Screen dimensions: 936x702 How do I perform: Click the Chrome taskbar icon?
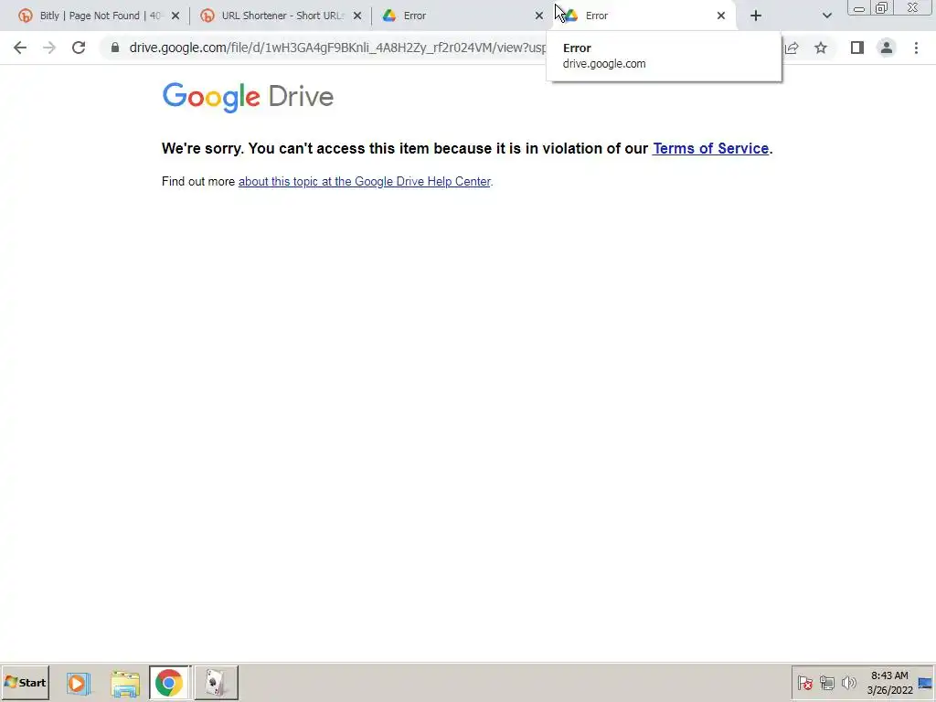coord(169,682)
